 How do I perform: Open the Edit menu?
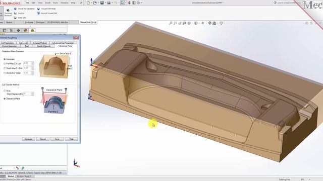pyautogui.click(x=34, y=3)
